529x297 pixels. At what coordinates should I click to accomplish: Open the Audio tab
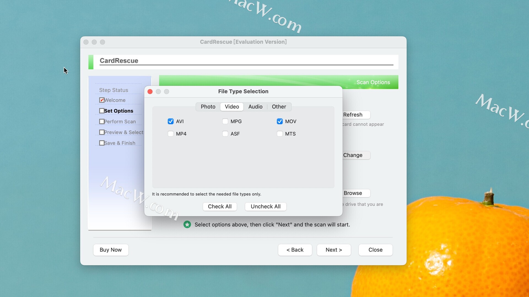[x=255, y=107]
